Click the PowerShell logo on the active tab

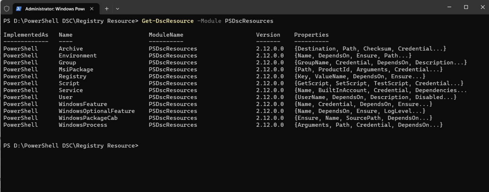pyautogui.click(x=18, y=9)
